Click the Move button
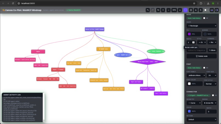 click(x=212, y=50)
